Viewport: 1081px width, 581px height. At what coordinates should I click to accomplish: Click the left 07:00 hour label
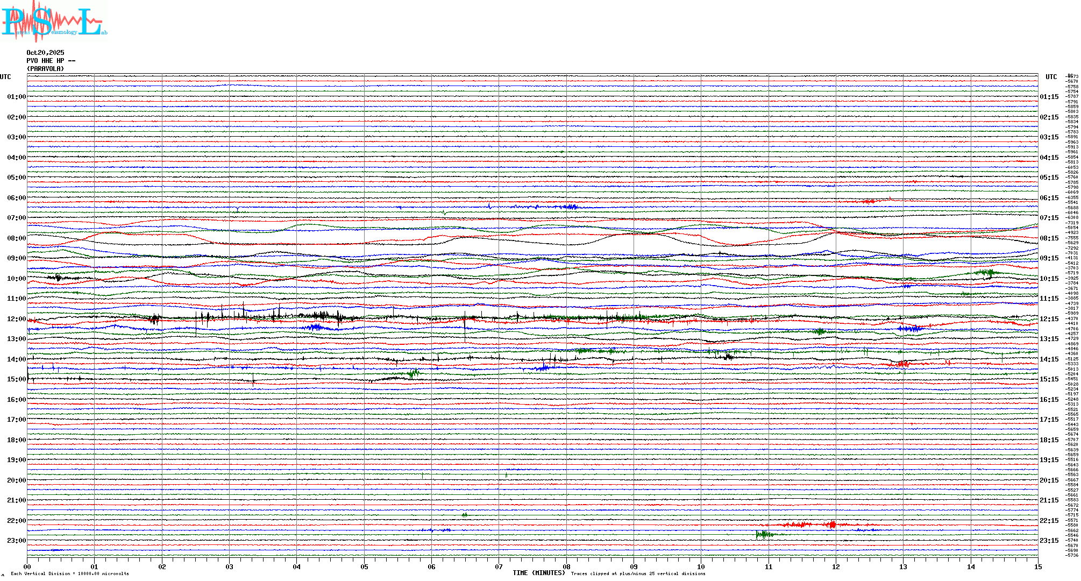[x=16, y=218]
